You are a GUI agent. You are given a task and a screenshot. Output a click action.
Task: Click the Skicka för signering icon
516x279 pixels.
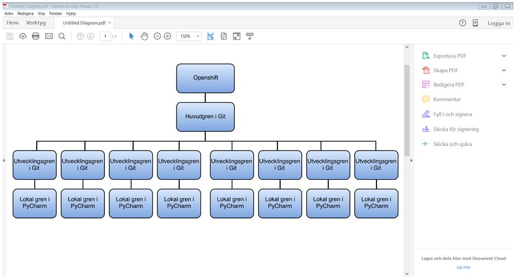[x=426, y=129]
